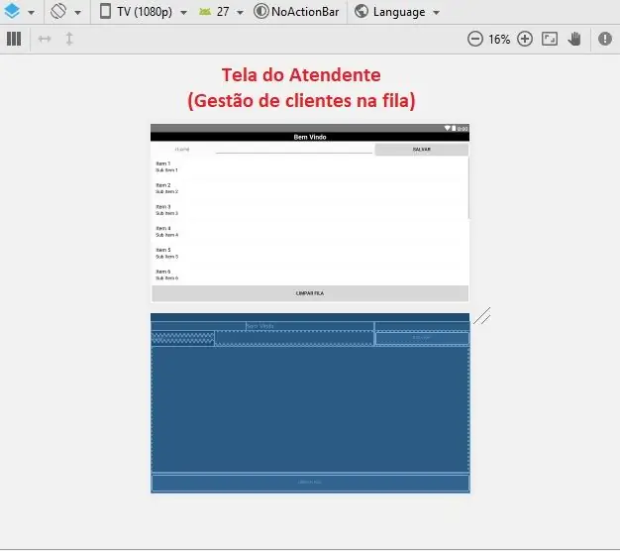Click the LIMPAR FILA button in preview
This screenshot has width=620, height=551.
[x=310, y=293]
